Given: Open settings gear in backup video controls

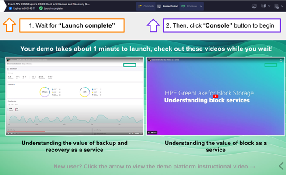Looking at the screenshot, I should [133, 133].
